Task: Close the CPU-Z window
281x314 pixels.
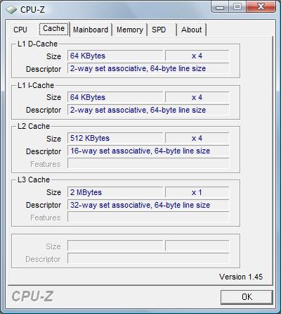Action: click(261, 6)
